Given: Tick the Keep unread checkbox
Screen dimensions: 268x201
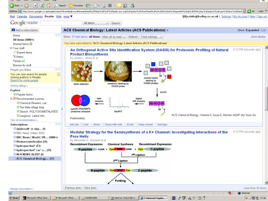Looking at the screenshot, I should click(x=137, y=124).
